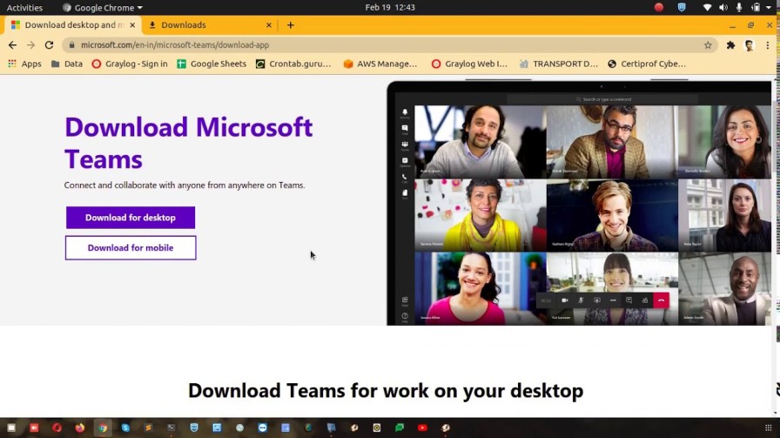The height and width of the screenshot is (438, 780).
Task: Switch to the Downloads tab
Action: (x=209, y=25)
